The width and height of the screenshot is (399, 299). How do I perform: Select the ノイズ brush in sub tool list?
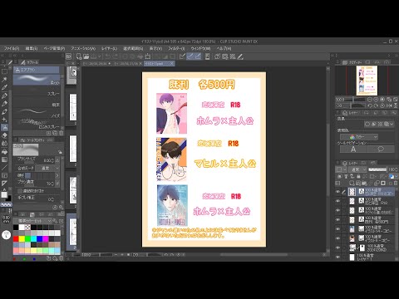pos(37,113)
